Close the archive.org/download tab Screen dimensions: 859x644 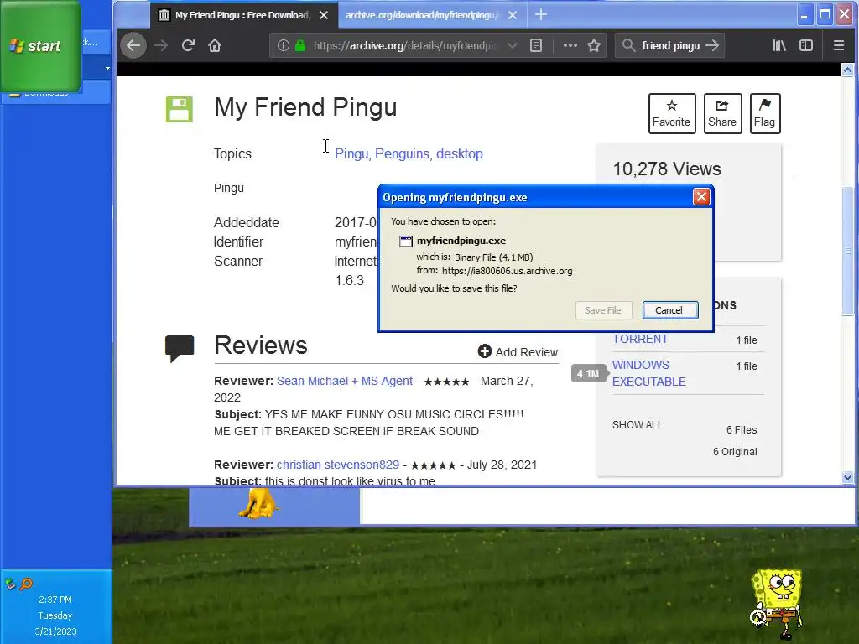click(513, 15)
